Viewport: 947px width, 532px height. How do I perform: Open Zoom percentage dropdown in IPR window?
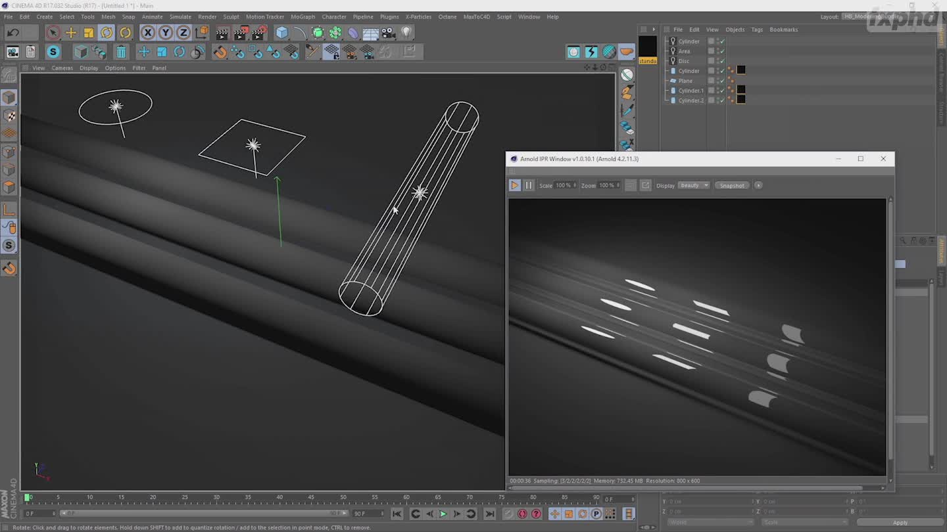pyautogui.click(x=609, y=185)
